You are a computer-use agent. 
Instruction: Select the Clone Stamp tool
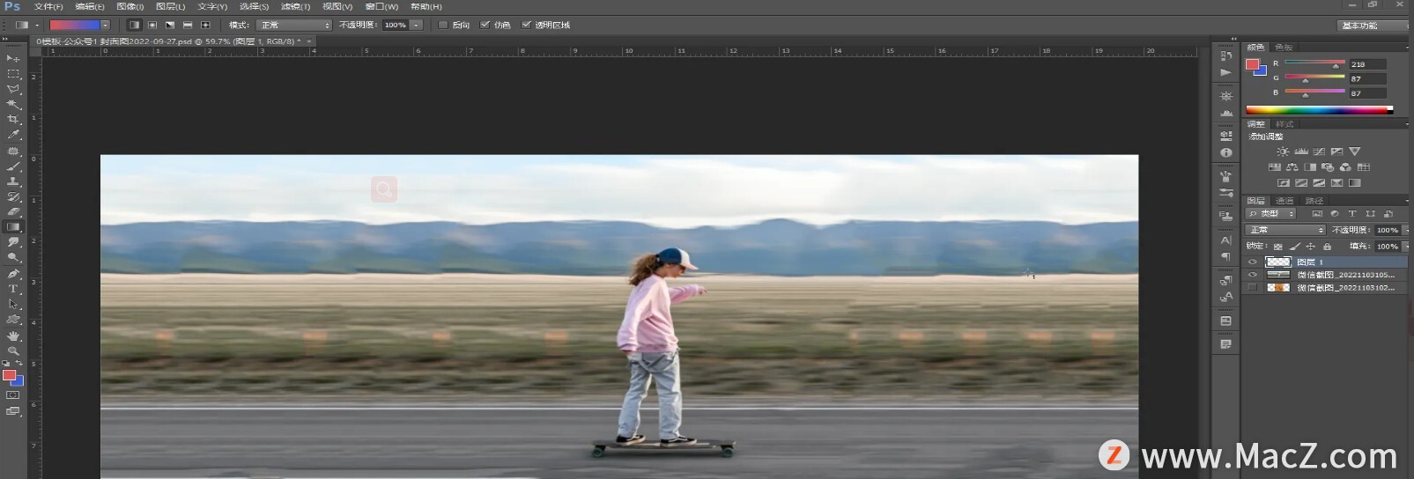click(13, 181)
